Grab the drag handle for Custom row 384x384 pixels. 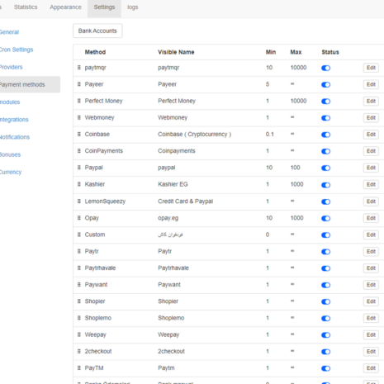pyautogui.click(x=79, y=235)
